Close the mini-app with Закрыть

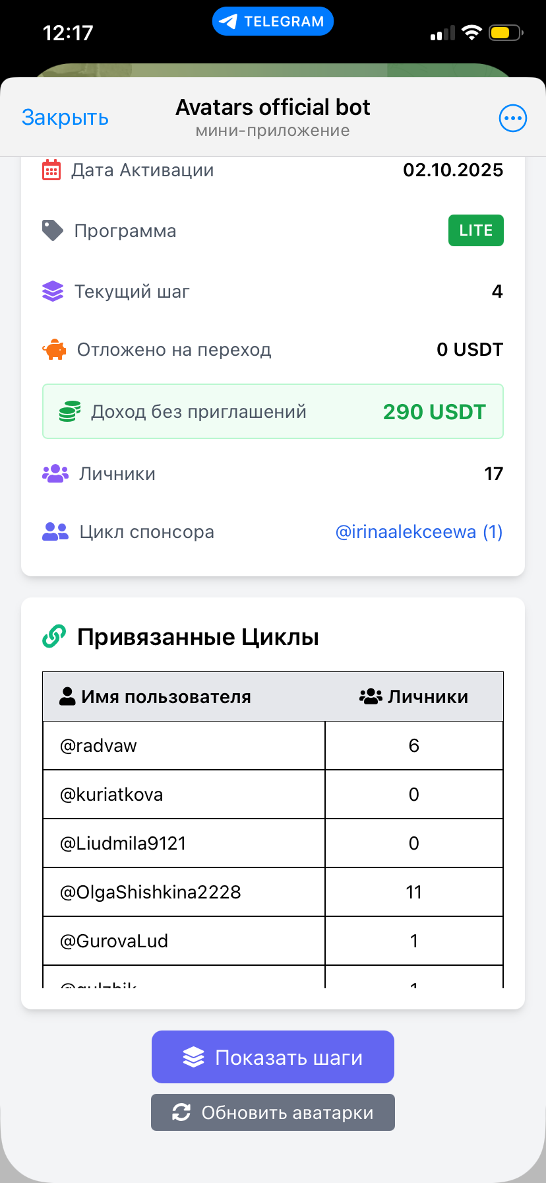[65, 118]
